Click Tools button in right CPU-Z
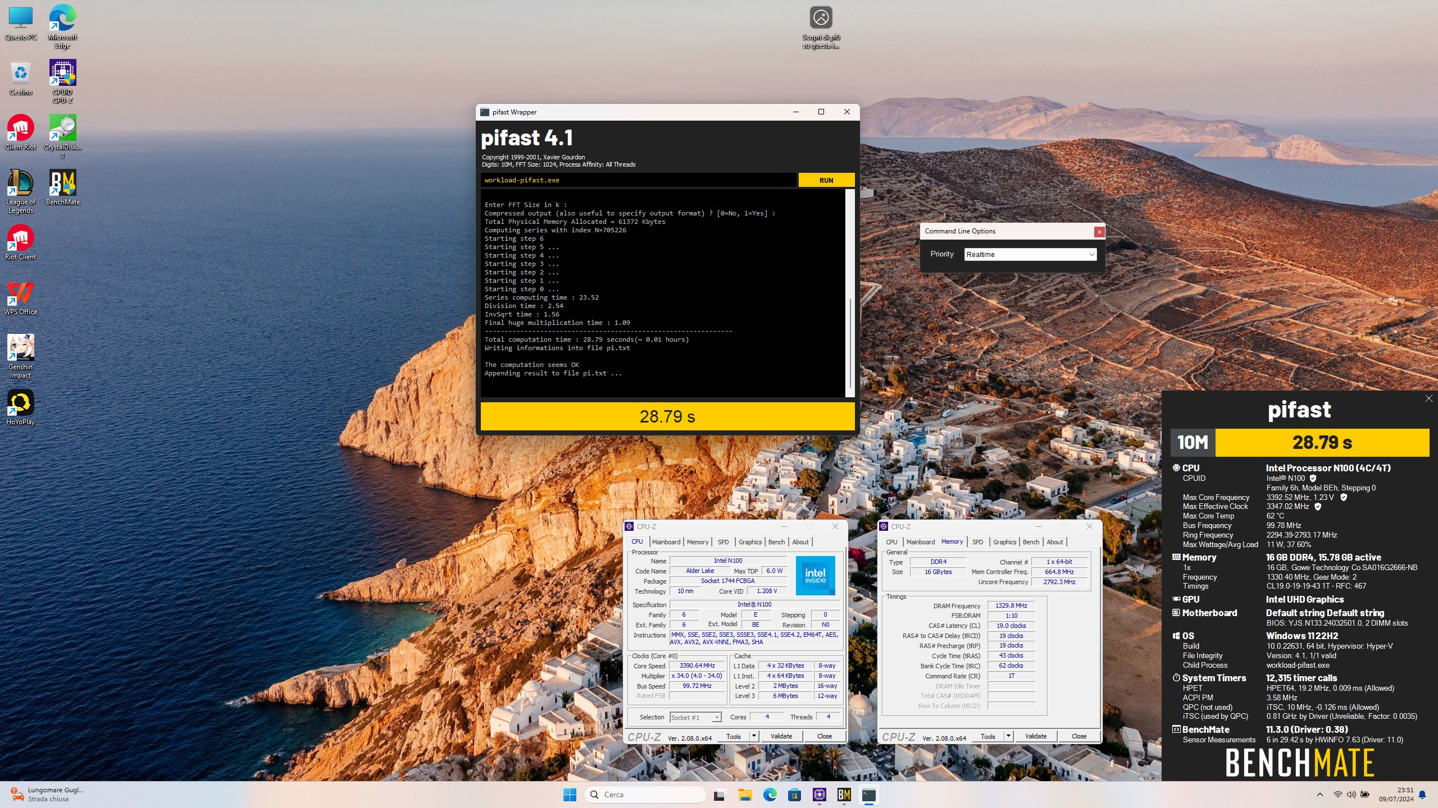The width and height of the screenshot is (1438, 808). 988,736
